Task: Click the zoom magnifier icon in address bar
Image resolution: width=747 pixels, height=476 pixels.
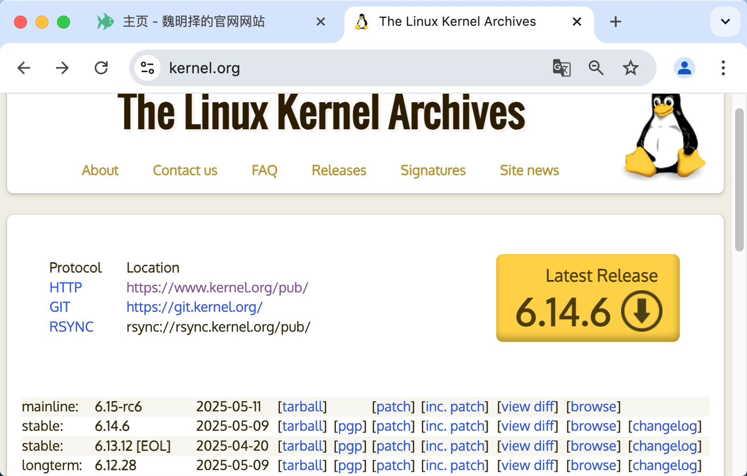Action: tap(596, 68)
